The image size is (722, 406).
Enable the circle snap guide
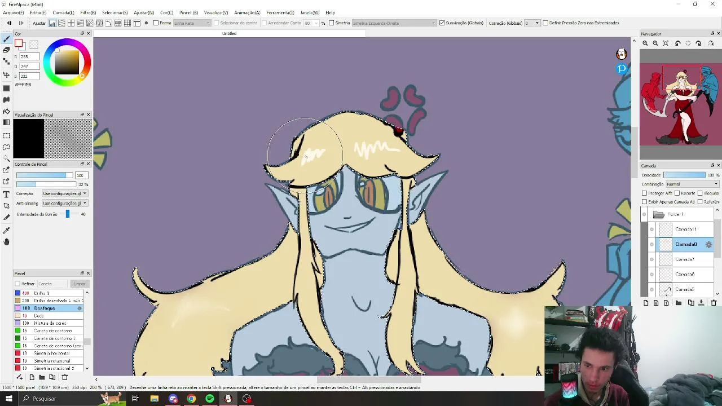99,23
